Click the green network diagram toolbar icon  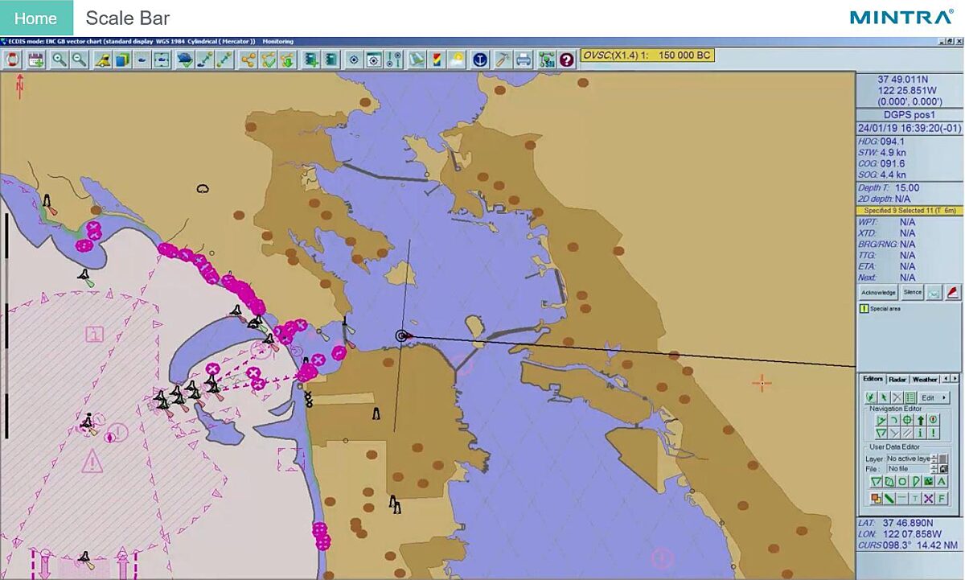point(547,60)
